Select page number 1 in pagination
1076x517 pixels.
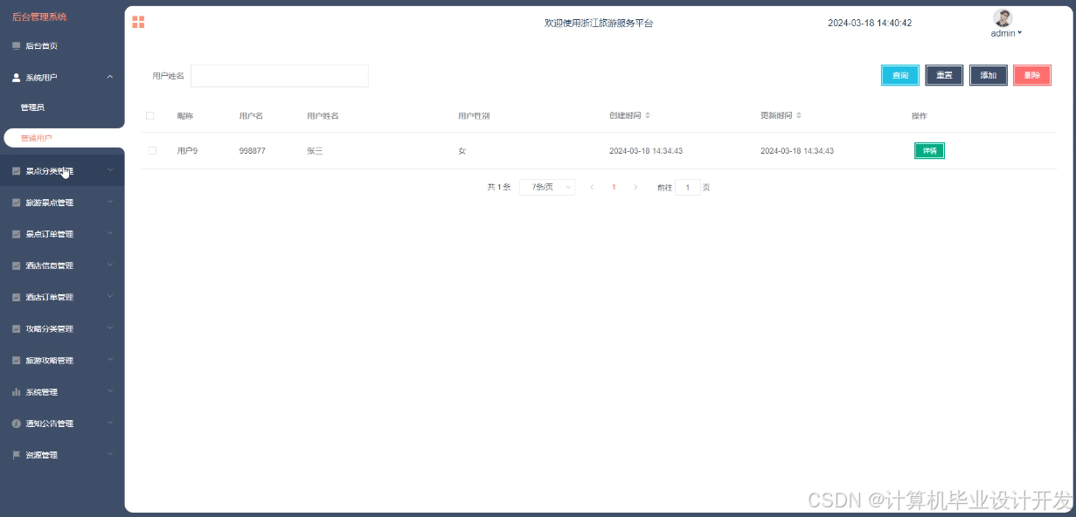614,187
